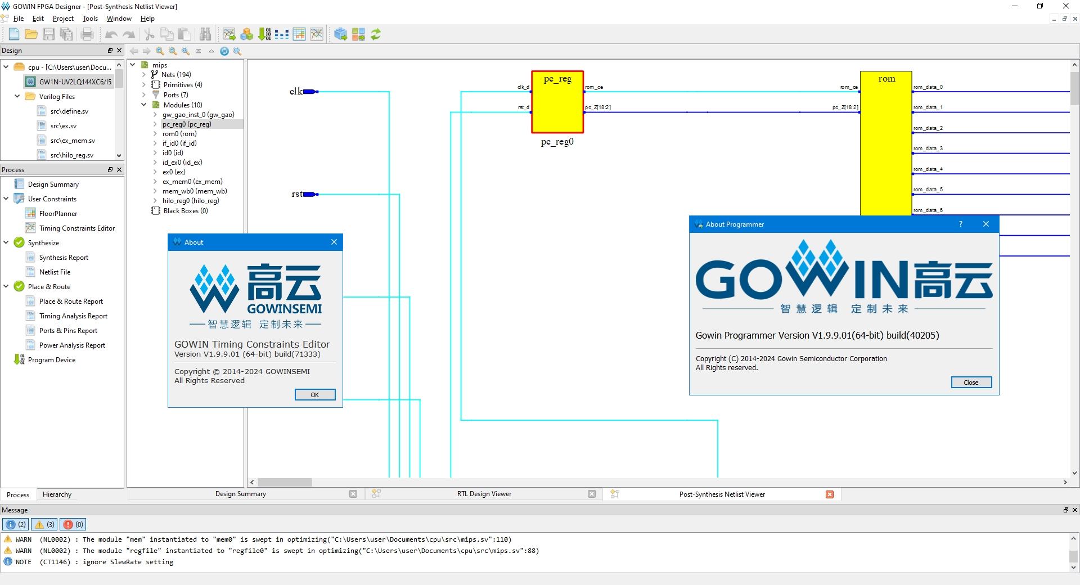
Task: Collapse the User Constraints process node
Action: click(x=6, y=199)
